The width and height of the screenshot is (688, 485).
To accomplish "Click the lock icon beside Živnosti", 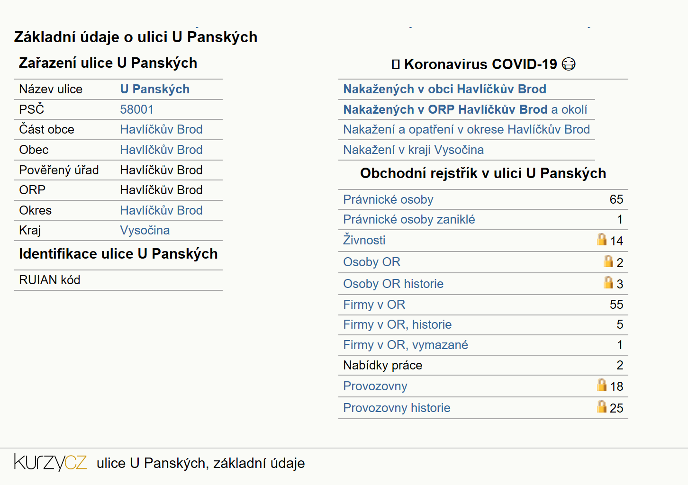I will (601, 239).
